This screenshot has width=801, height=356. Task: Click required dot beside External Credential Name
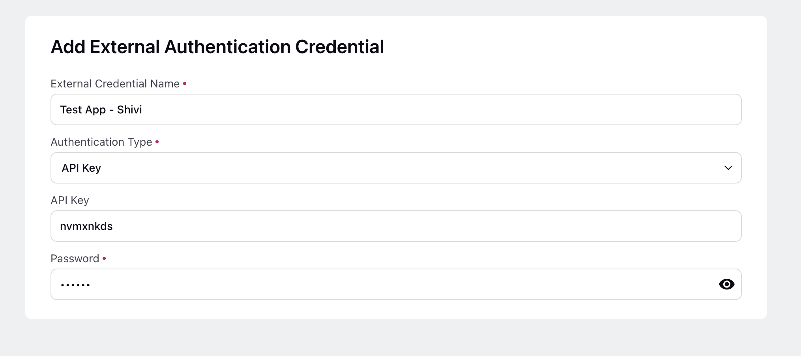point(185,83)
